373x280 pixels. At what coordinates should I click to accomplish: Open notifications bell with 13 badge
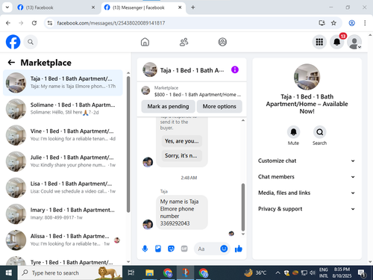[337, 42]
